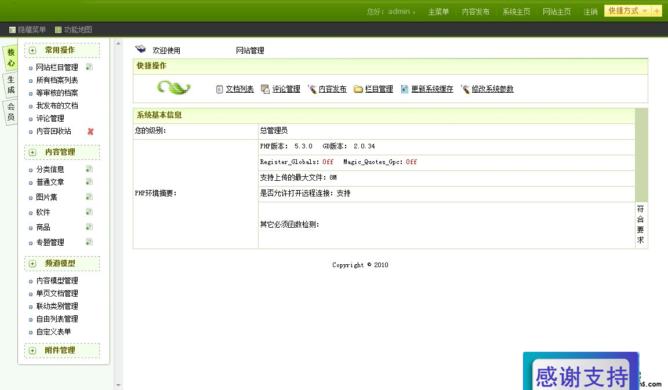
Task: Click the 感谢支持 banner image
Action: (x=581, y=371)
